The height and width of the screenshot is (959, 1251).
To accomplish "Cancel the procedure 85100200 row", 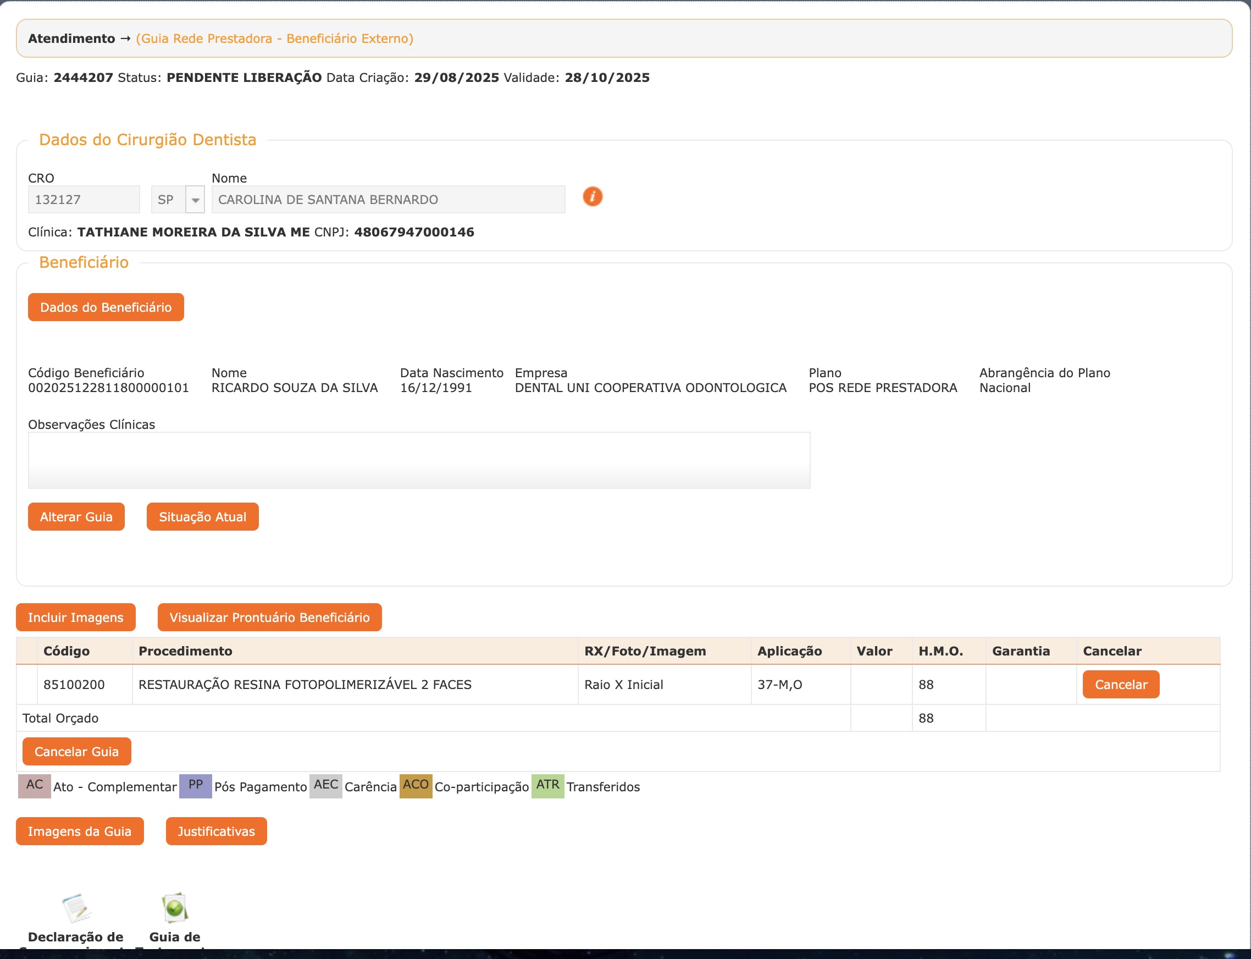I will click(x=1120, y=685).
